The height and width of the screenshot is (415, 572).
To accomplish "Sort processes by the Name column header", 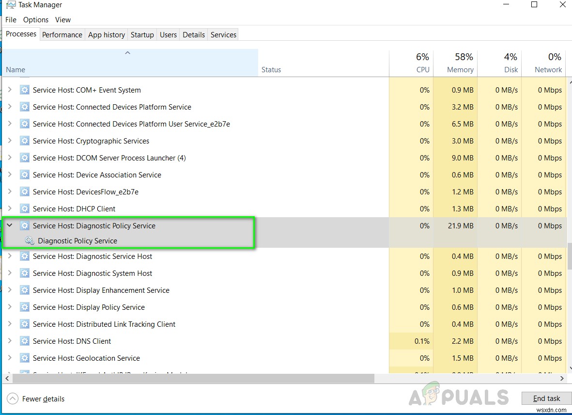I will tap(130, 63).
